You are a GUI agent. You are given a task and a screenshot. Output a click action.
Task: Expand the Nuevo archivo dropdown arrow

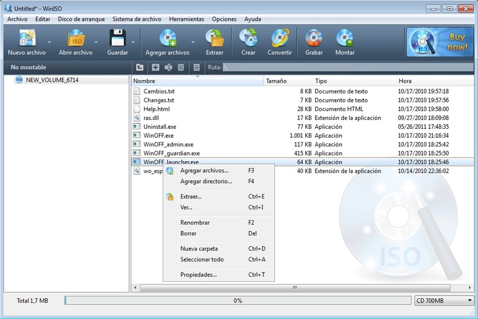tap(50, 42)
